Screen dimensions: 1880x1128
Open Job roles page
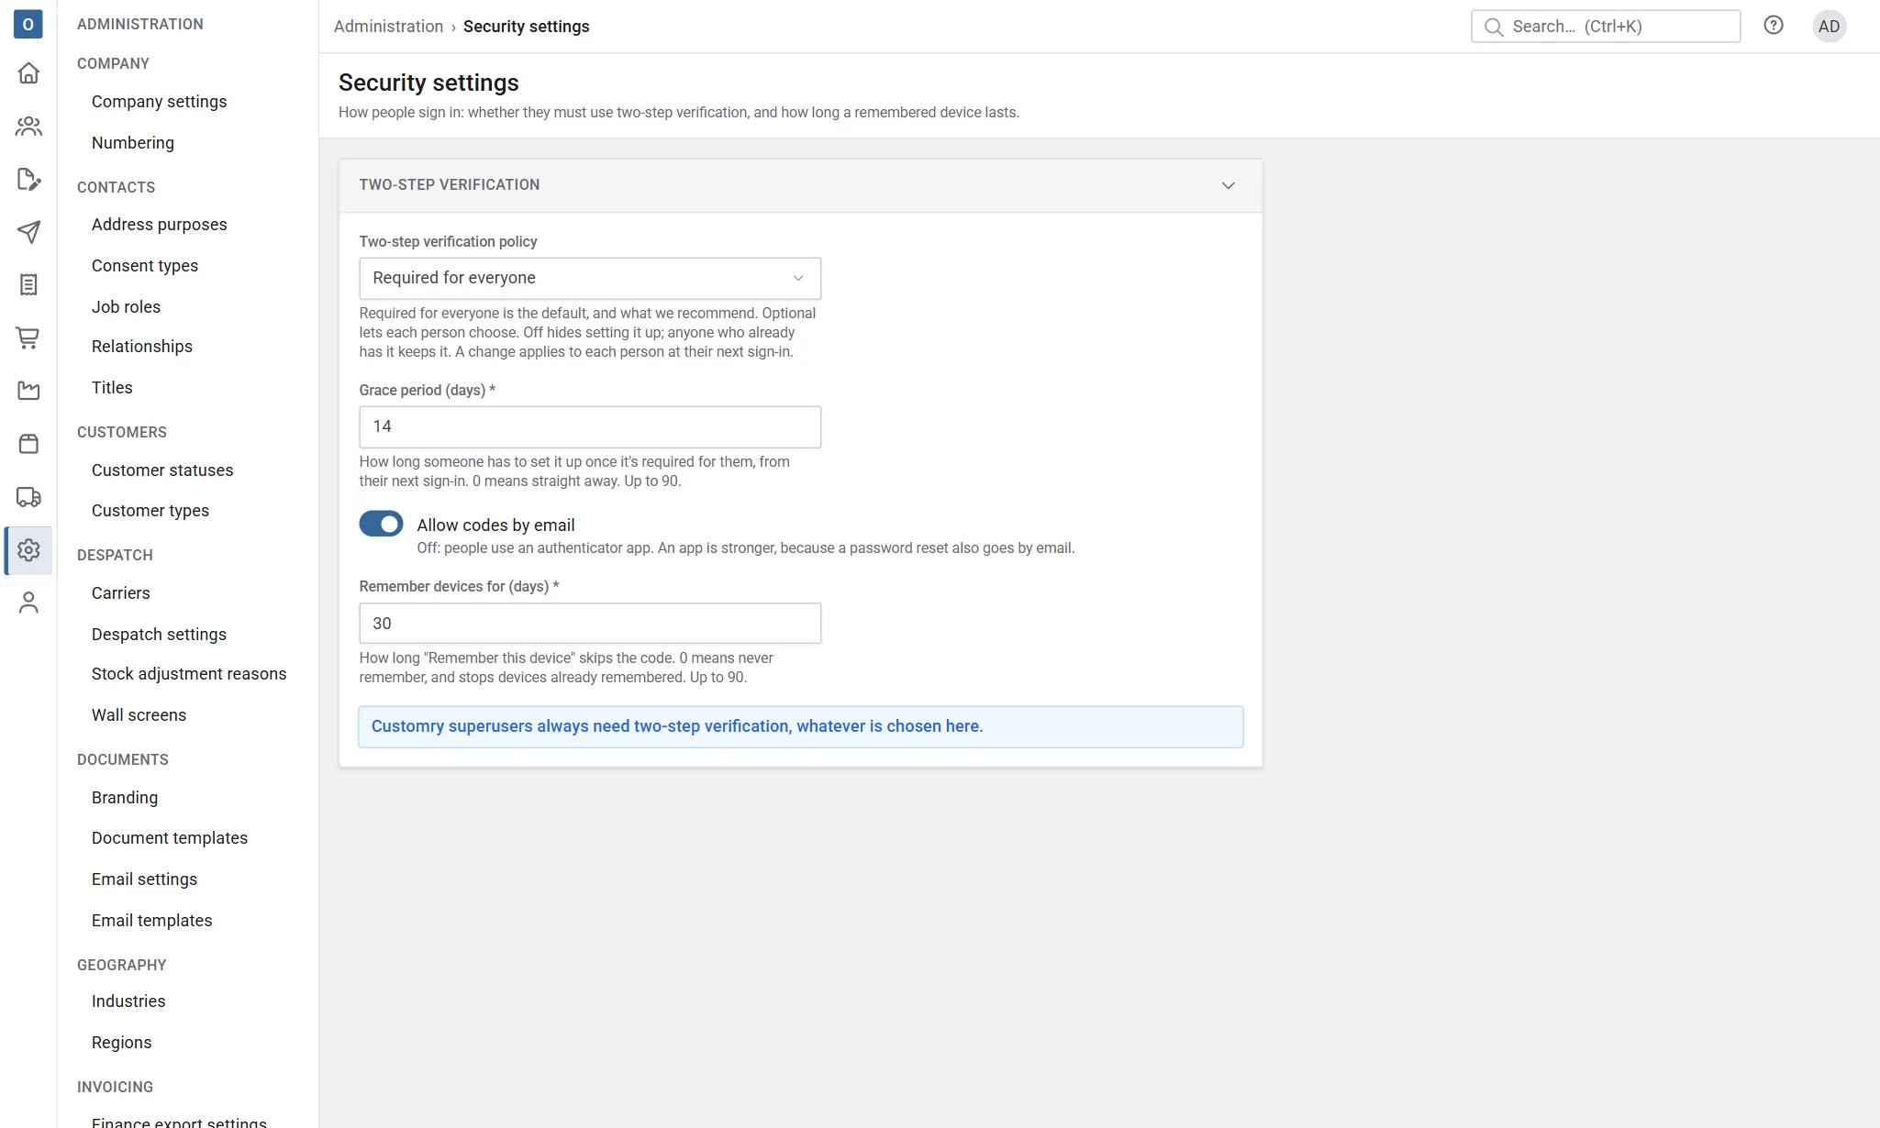click(127, 307)
